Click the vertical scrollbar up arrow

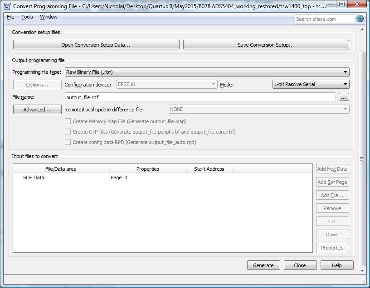coord(362,29)
